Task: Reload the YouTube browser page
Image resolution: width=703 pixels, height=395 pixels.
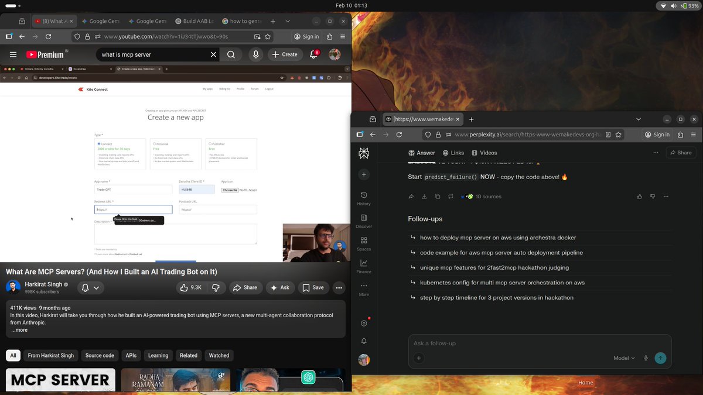Action: pyautogui.click(x=48, y=36)
